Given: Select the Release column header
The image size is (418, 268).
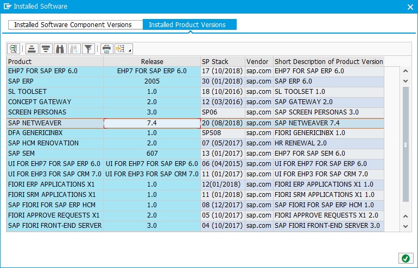Looking at the screenshot, I should point(152,61).
